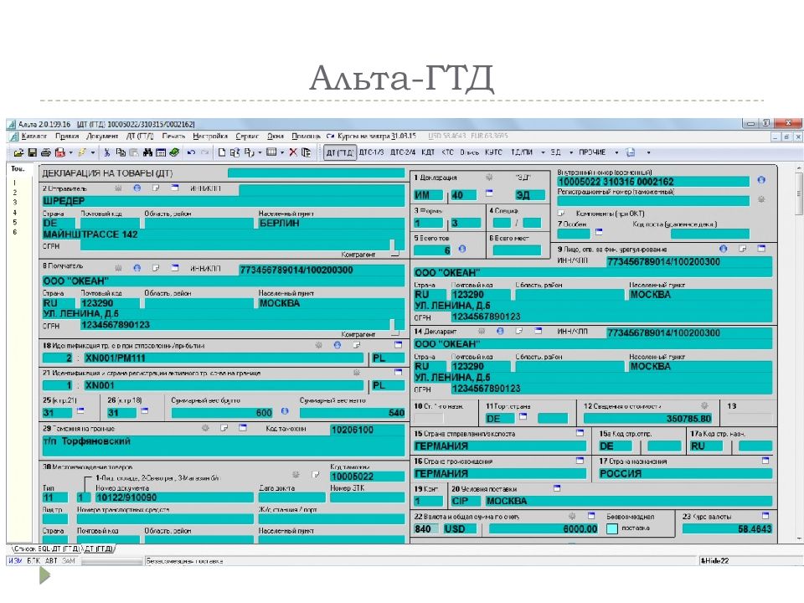Click the Cut scissors toolbar icon
Screen dimensions: 804x603
[106, 152]
